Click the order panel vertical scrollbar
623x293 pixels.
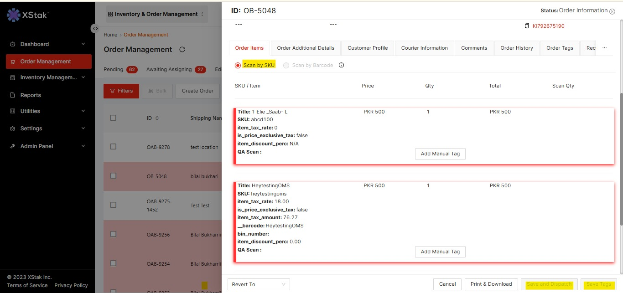(620, 159)
